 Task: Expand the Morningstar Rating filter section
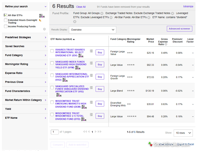tap(25, 64)
